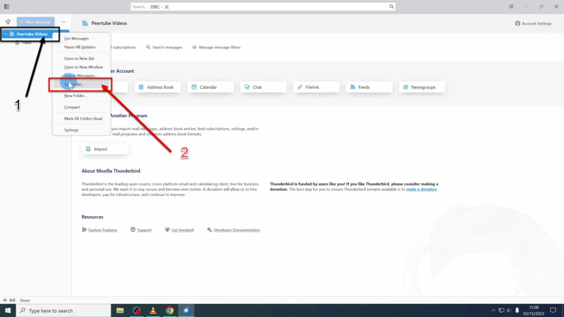Choose Compact from context menu
564x317 pixels.
click(72, 107)
